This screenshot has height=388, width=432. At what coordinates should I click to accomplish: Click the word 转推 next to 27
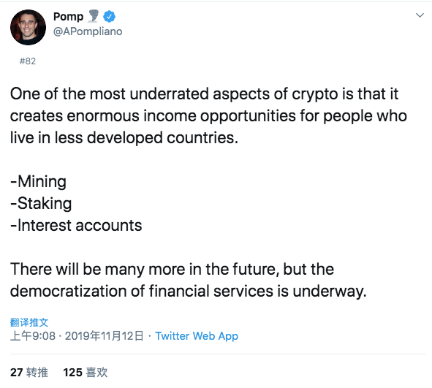tap(37, 373)
